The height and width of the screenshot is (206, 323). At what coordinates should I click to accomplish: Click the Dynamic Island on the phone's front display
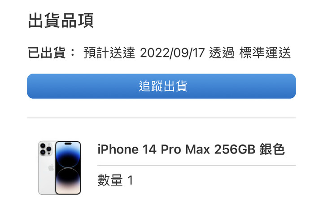68,144
